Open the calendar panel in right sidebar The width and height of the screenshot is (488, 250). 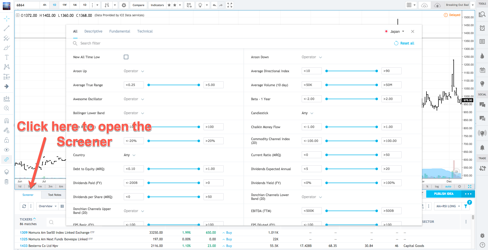[x=482, y=70]
